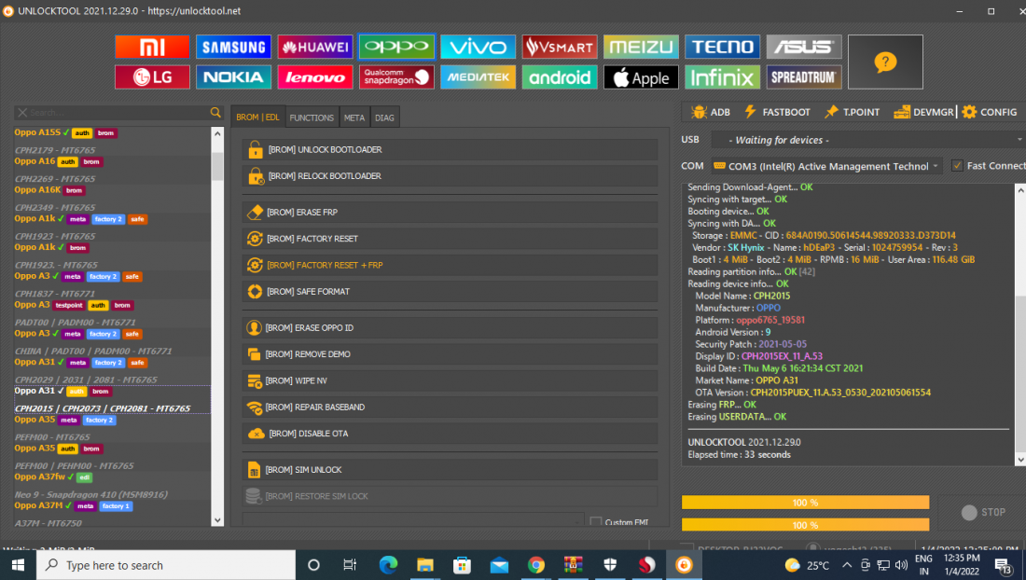
Task: Toggle the Custom EMI checkbox
Action: tap(595, 522)
